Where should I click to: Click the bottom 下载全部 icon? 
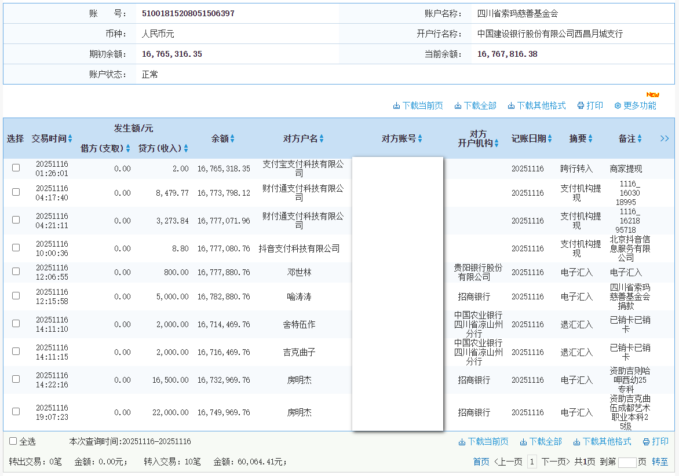coord(524,442)
